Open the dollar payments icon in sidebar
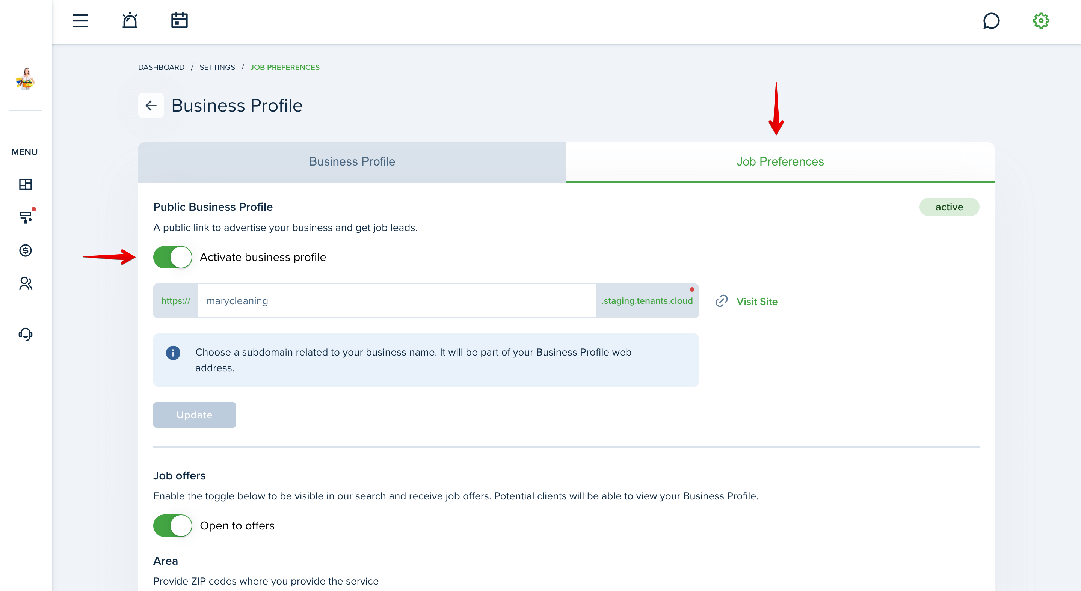This screenshot has width=1081, height=591. pyautogui.click(x=26, y=250)
